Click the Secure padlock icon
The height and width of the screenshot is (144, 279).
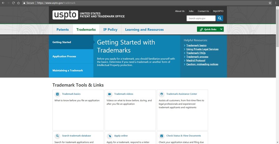pyautogui.click(x=24, y=3)
